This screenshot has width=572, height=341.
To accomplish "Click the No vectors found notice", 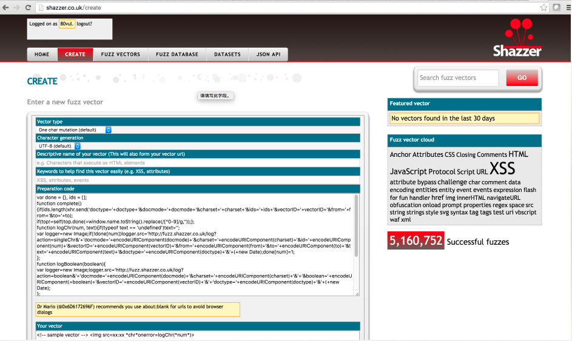I will pyautogui.click(x=465, y=118).
